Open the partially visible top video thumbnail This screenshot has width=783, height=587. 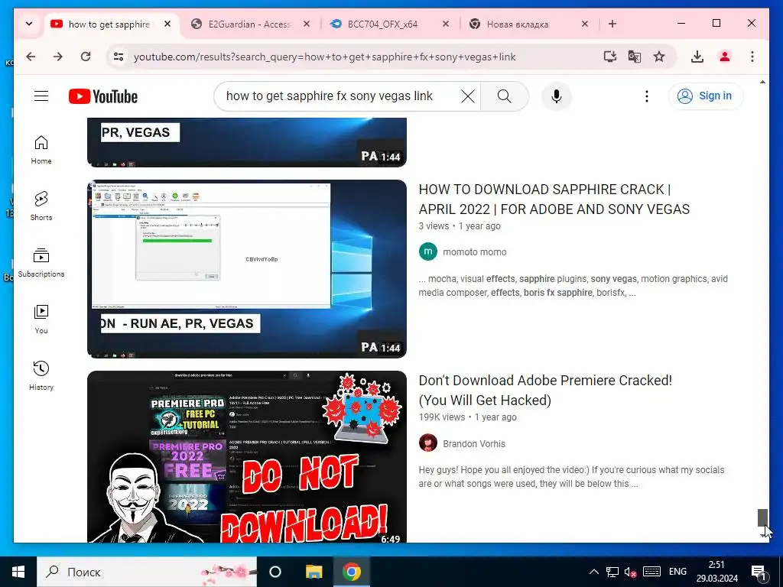(x=247, y=142)
